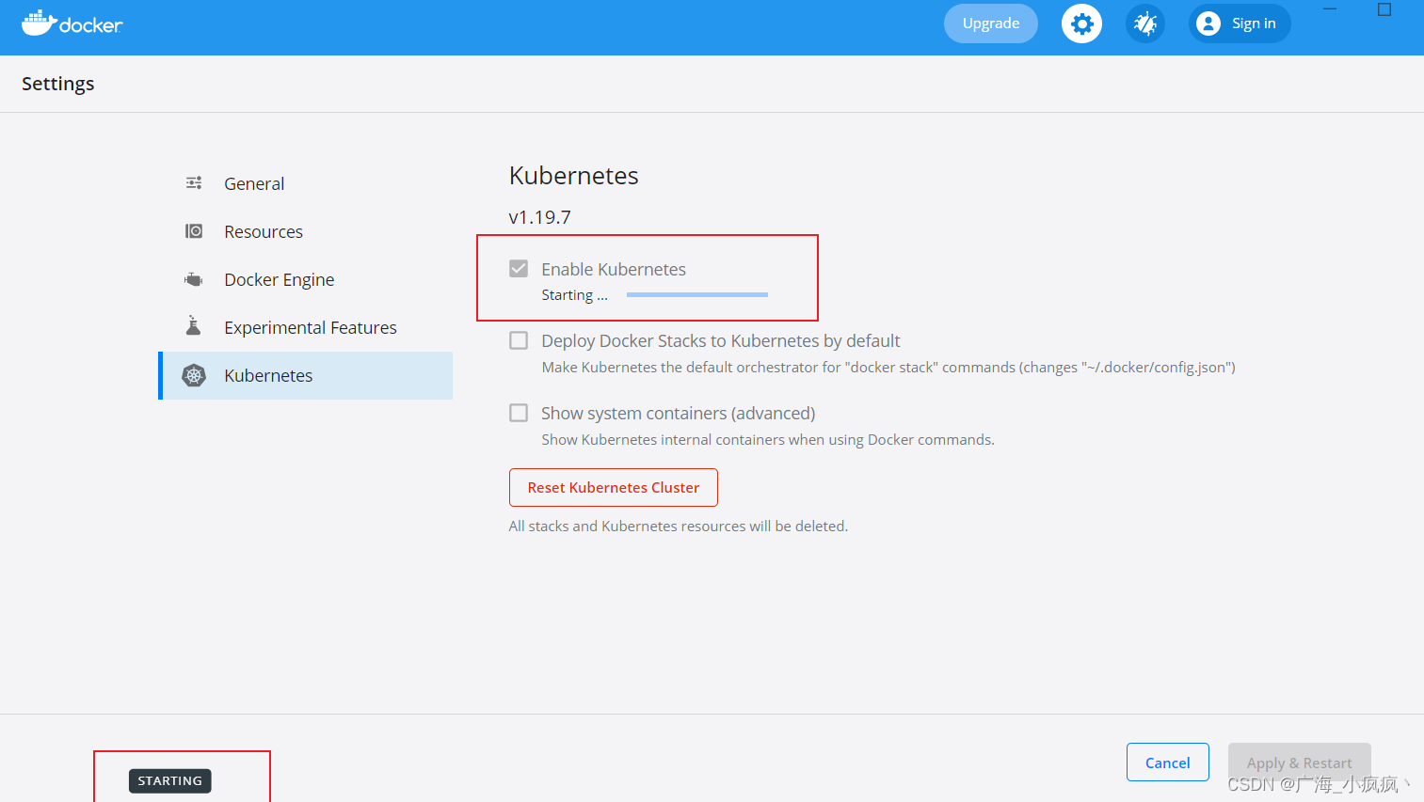Open the settings gear icon
This screenshot has height=802, width=1424.
[1081, 24]
